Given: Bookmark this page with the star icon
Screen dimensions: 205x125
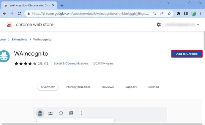Looking at the screenshot, I should [169, 13].
